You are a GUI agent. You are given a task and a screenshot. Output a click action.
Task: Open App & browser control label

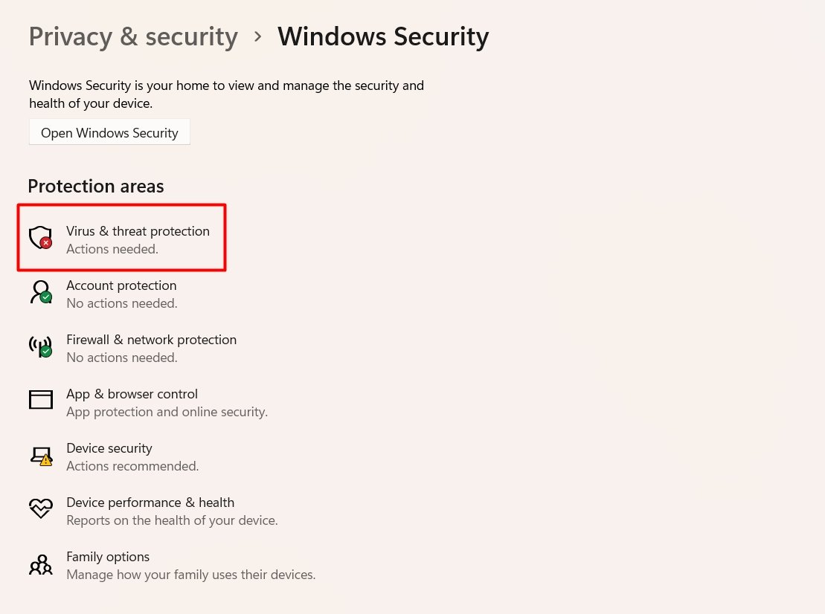pos(132,394)
